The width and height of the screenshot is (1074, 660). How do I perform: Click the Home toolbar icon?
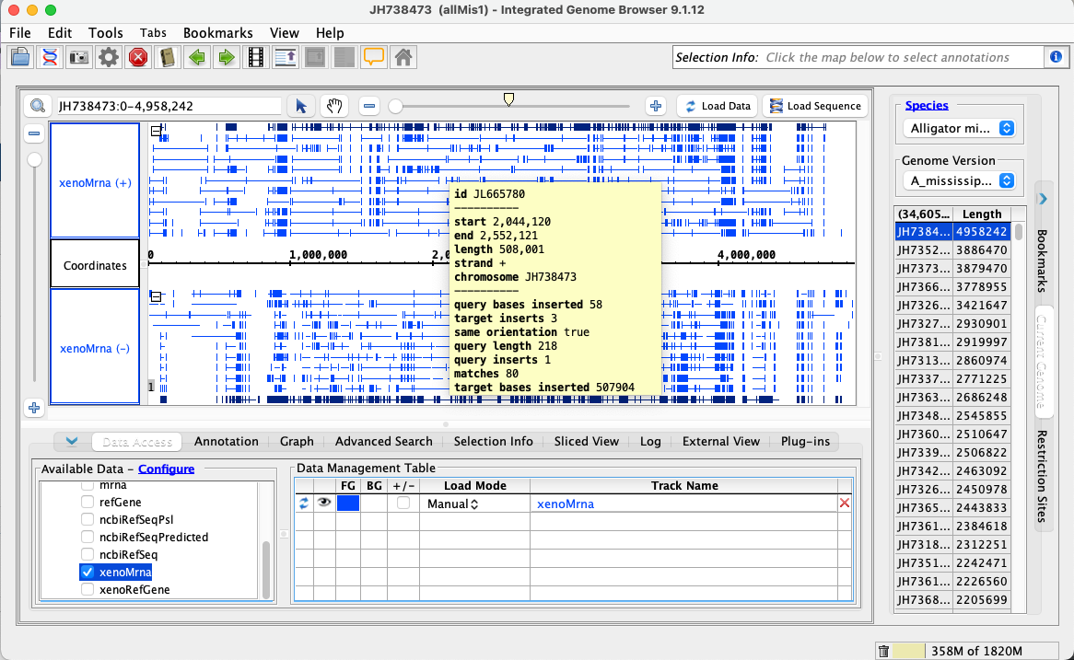pos(403,57)
